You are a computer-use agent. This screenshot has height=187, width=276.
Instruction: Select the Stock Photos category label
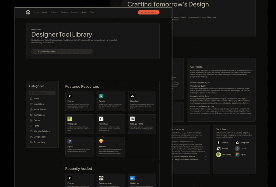40,110
